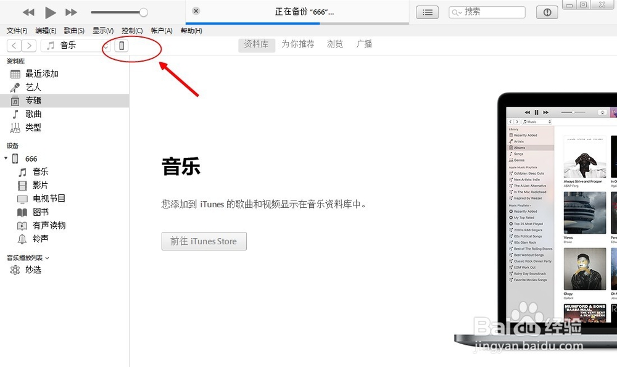The width and height of the screenshot is (617, 367).
Task: Click the alert status icon button
Action: point(547,12)
